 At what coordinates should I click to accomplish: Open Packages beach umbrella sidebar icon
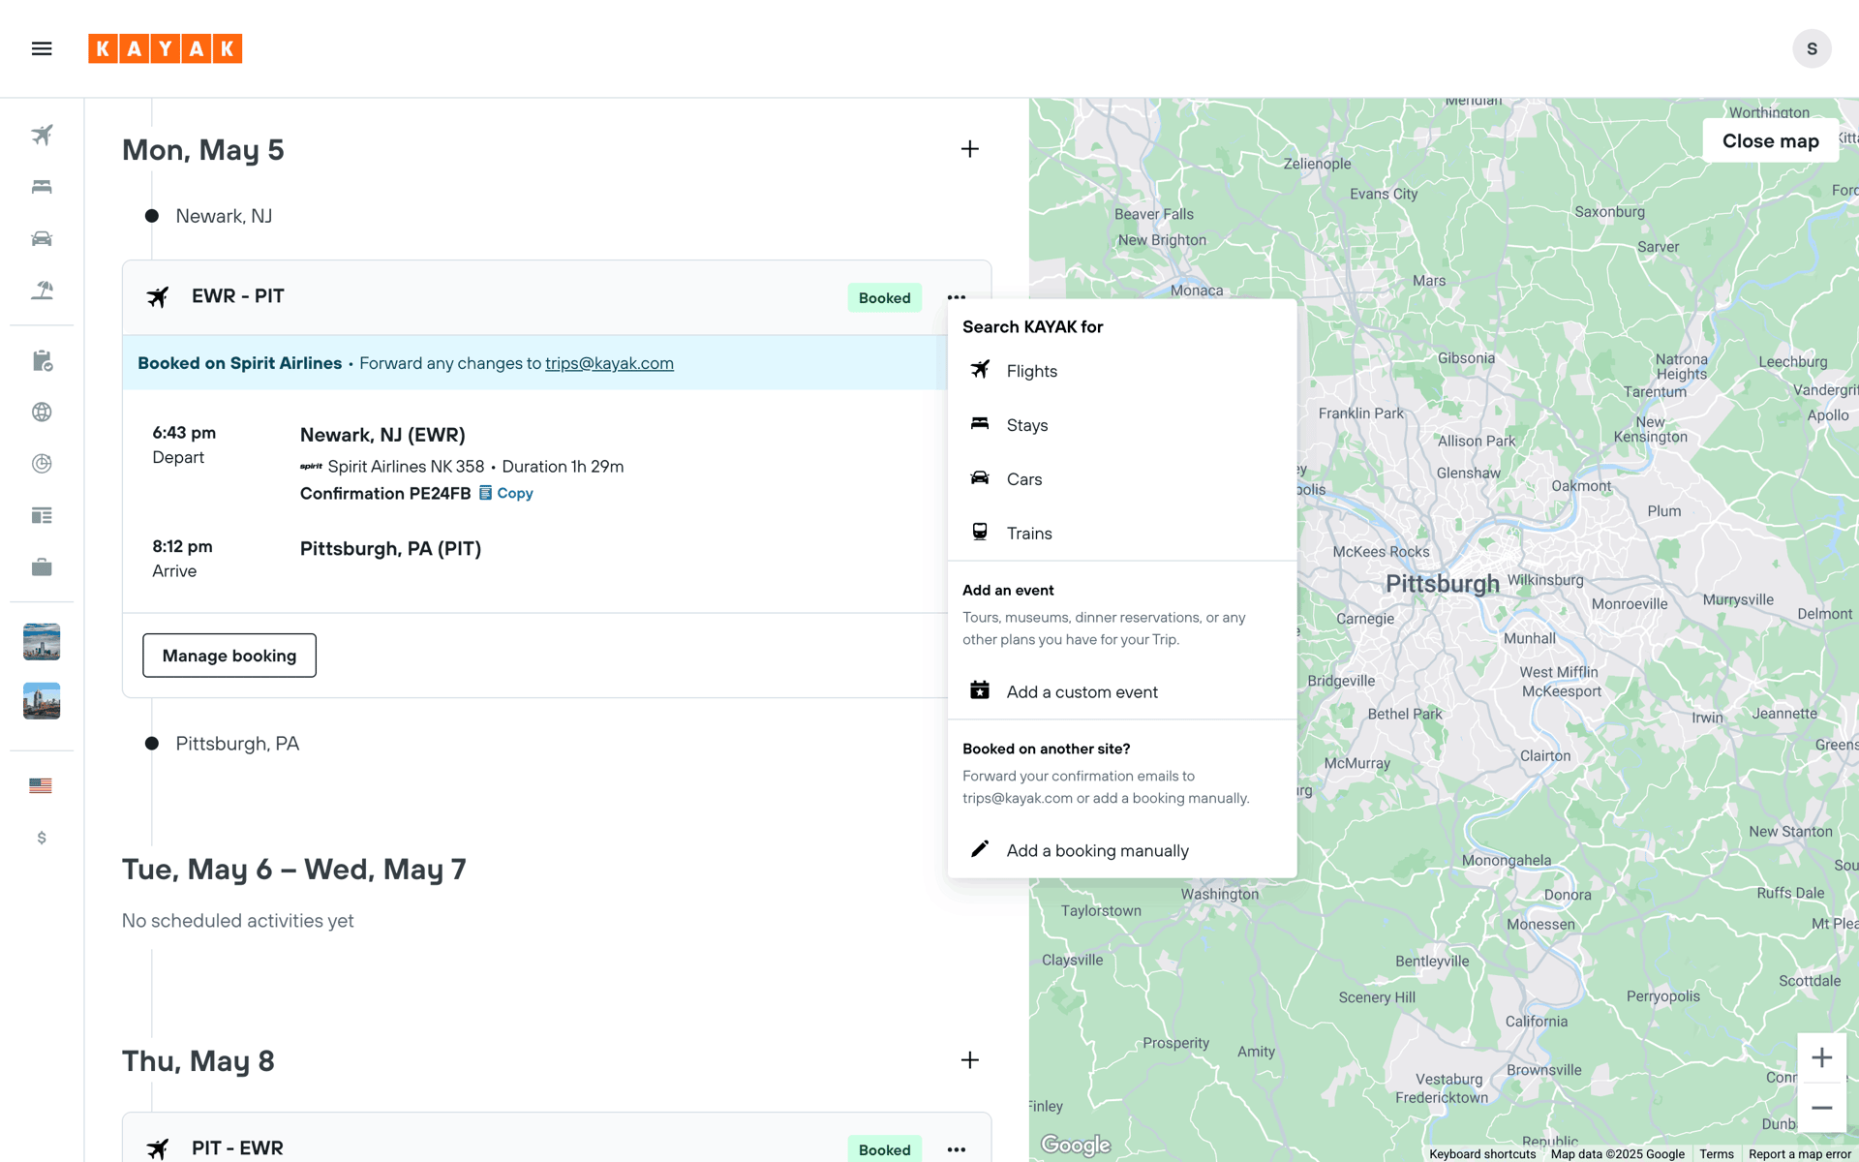tap(42, 290)
